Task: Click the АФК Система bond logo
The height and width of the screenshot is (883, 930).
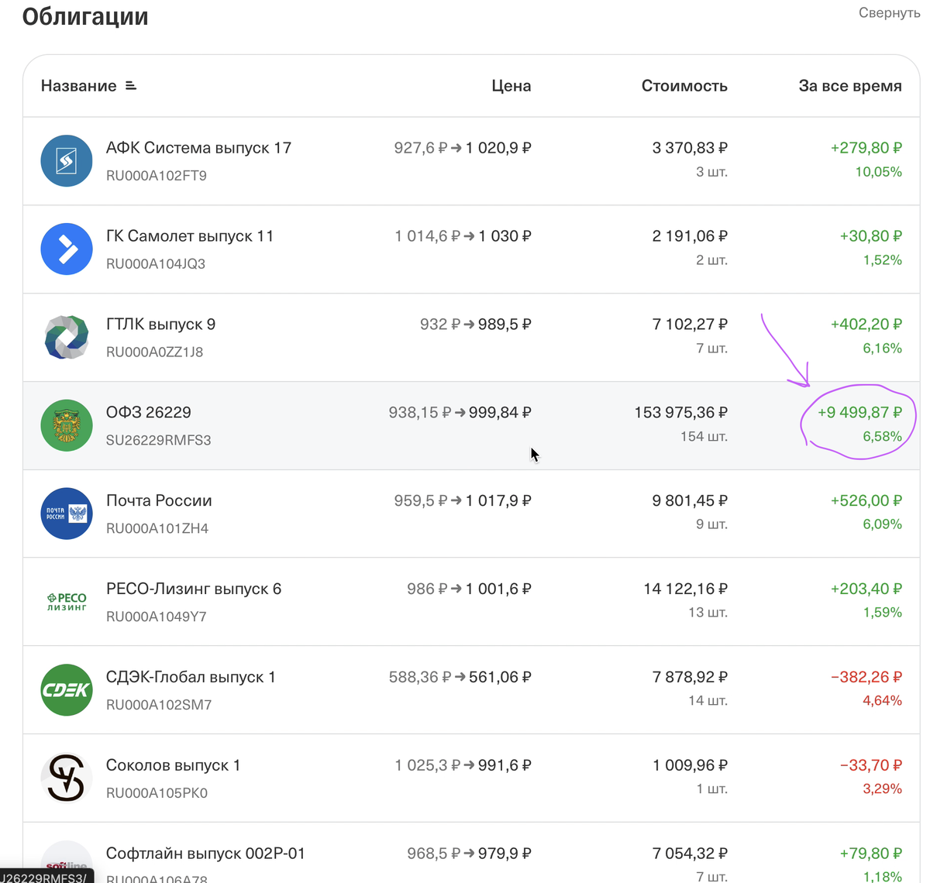Action: coord(67,161)
